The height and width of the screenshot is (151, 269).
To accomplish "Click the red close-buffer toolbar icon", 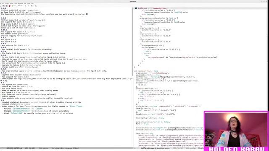I will [x=10, y=6].
